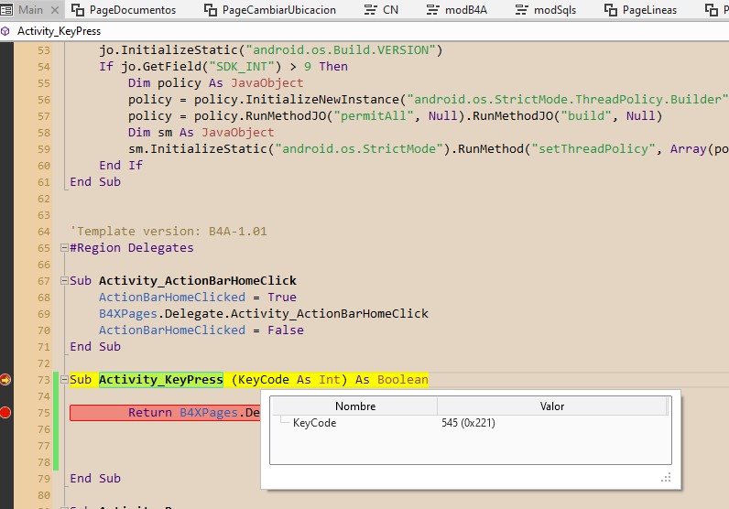Viewport: 729px width, 509px height.
Task: Click the Main tab document icon
Action: tap(6, 10)
